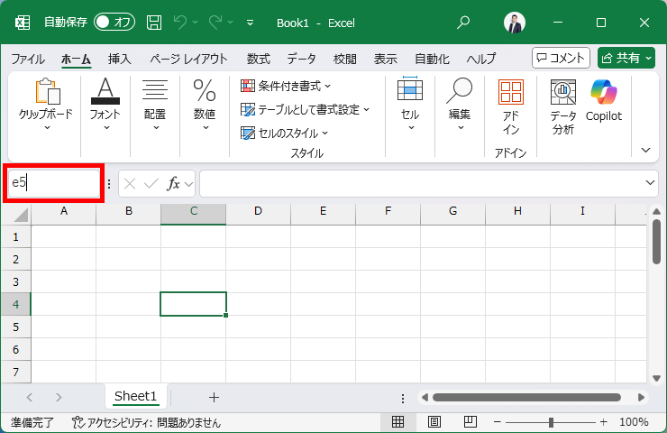Switch to the 表示 tab

coord(386,59)
